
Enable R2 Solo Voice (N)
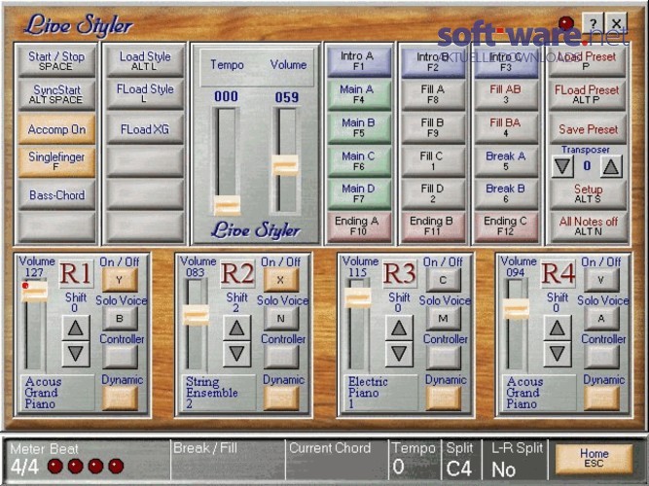[280, 319]
